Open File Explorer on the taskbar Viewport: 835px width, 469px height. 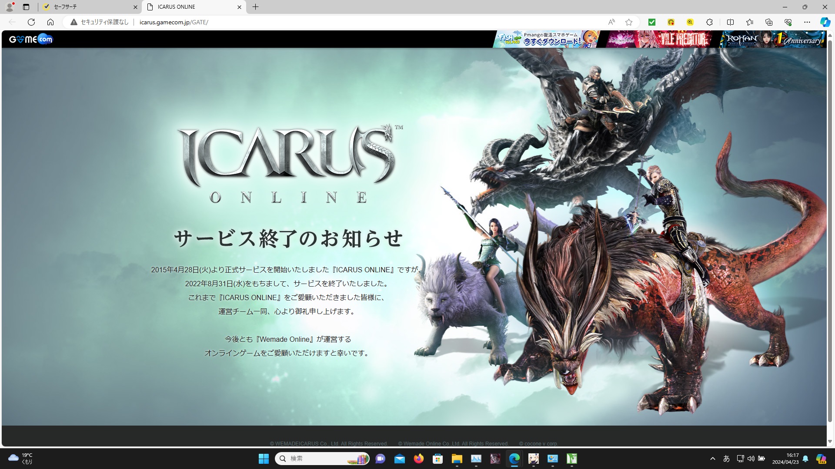pos(456,459)
